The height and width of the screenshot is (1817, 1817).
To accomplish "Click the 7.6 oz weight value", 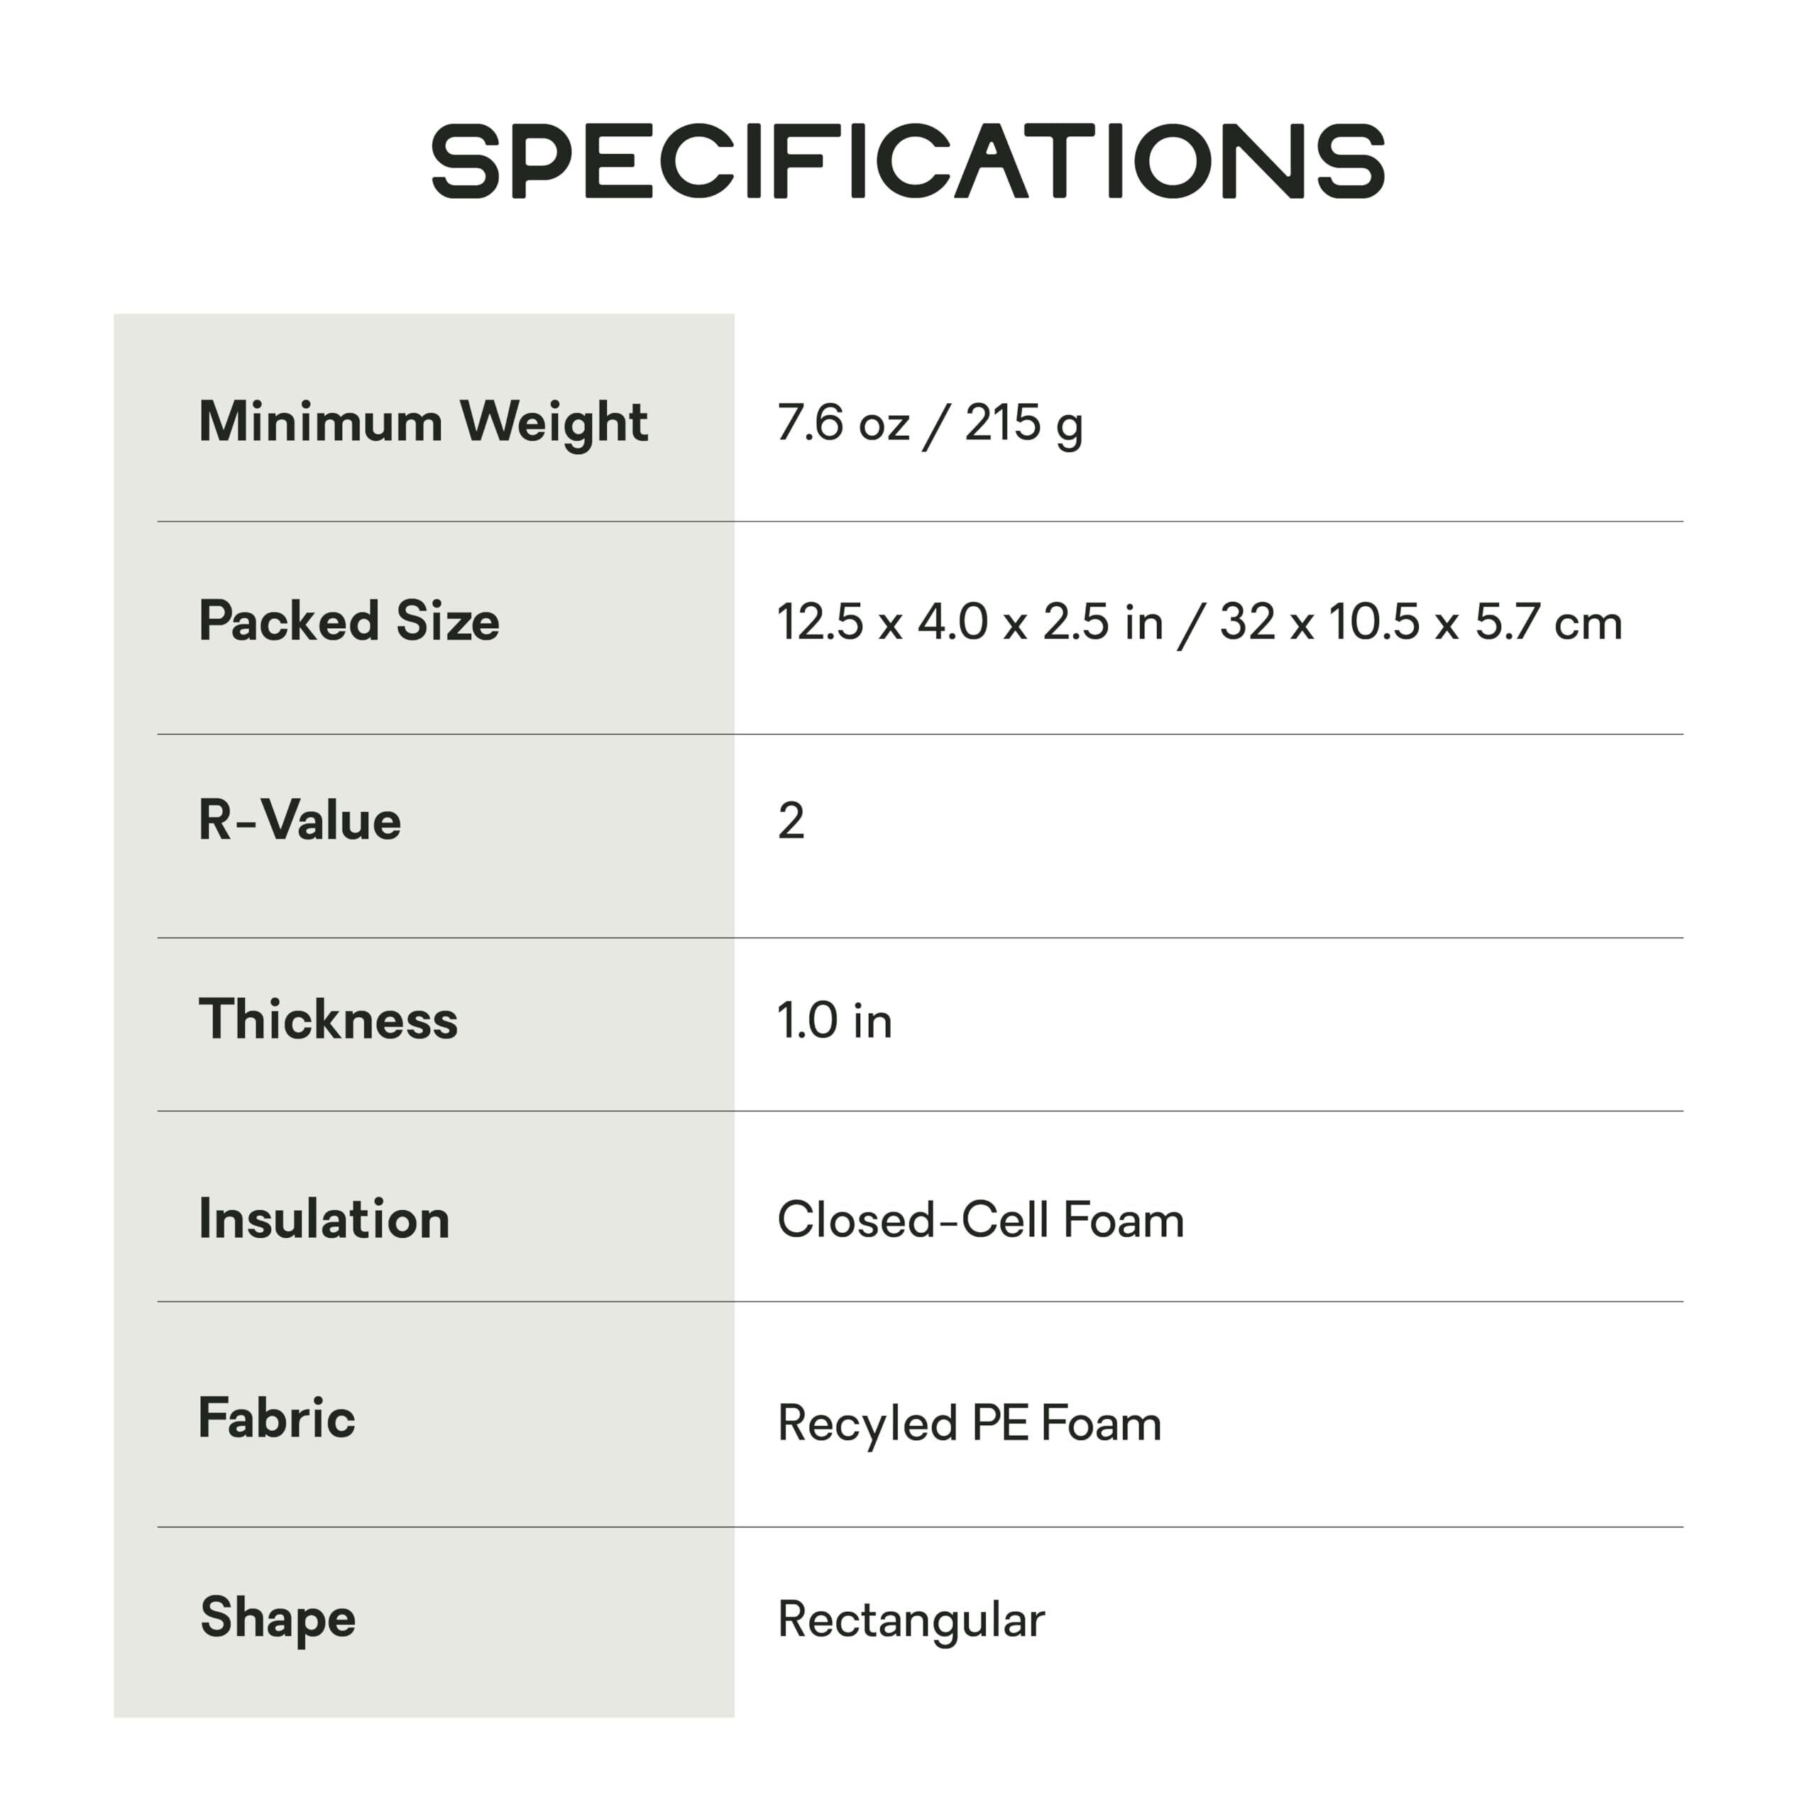I will pos(842,422).
